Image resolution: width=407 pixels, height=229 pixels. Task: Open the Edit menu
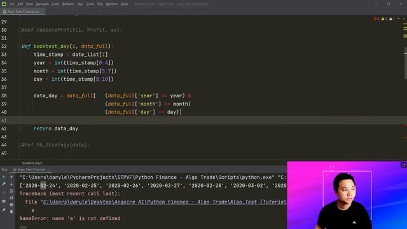click(20, 4)
